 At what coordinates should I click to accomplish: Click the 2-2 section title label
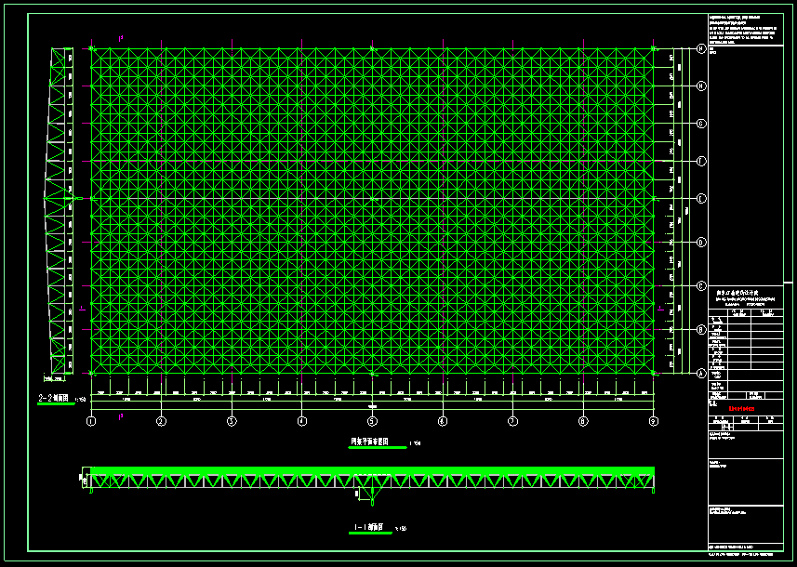point(55,398)
